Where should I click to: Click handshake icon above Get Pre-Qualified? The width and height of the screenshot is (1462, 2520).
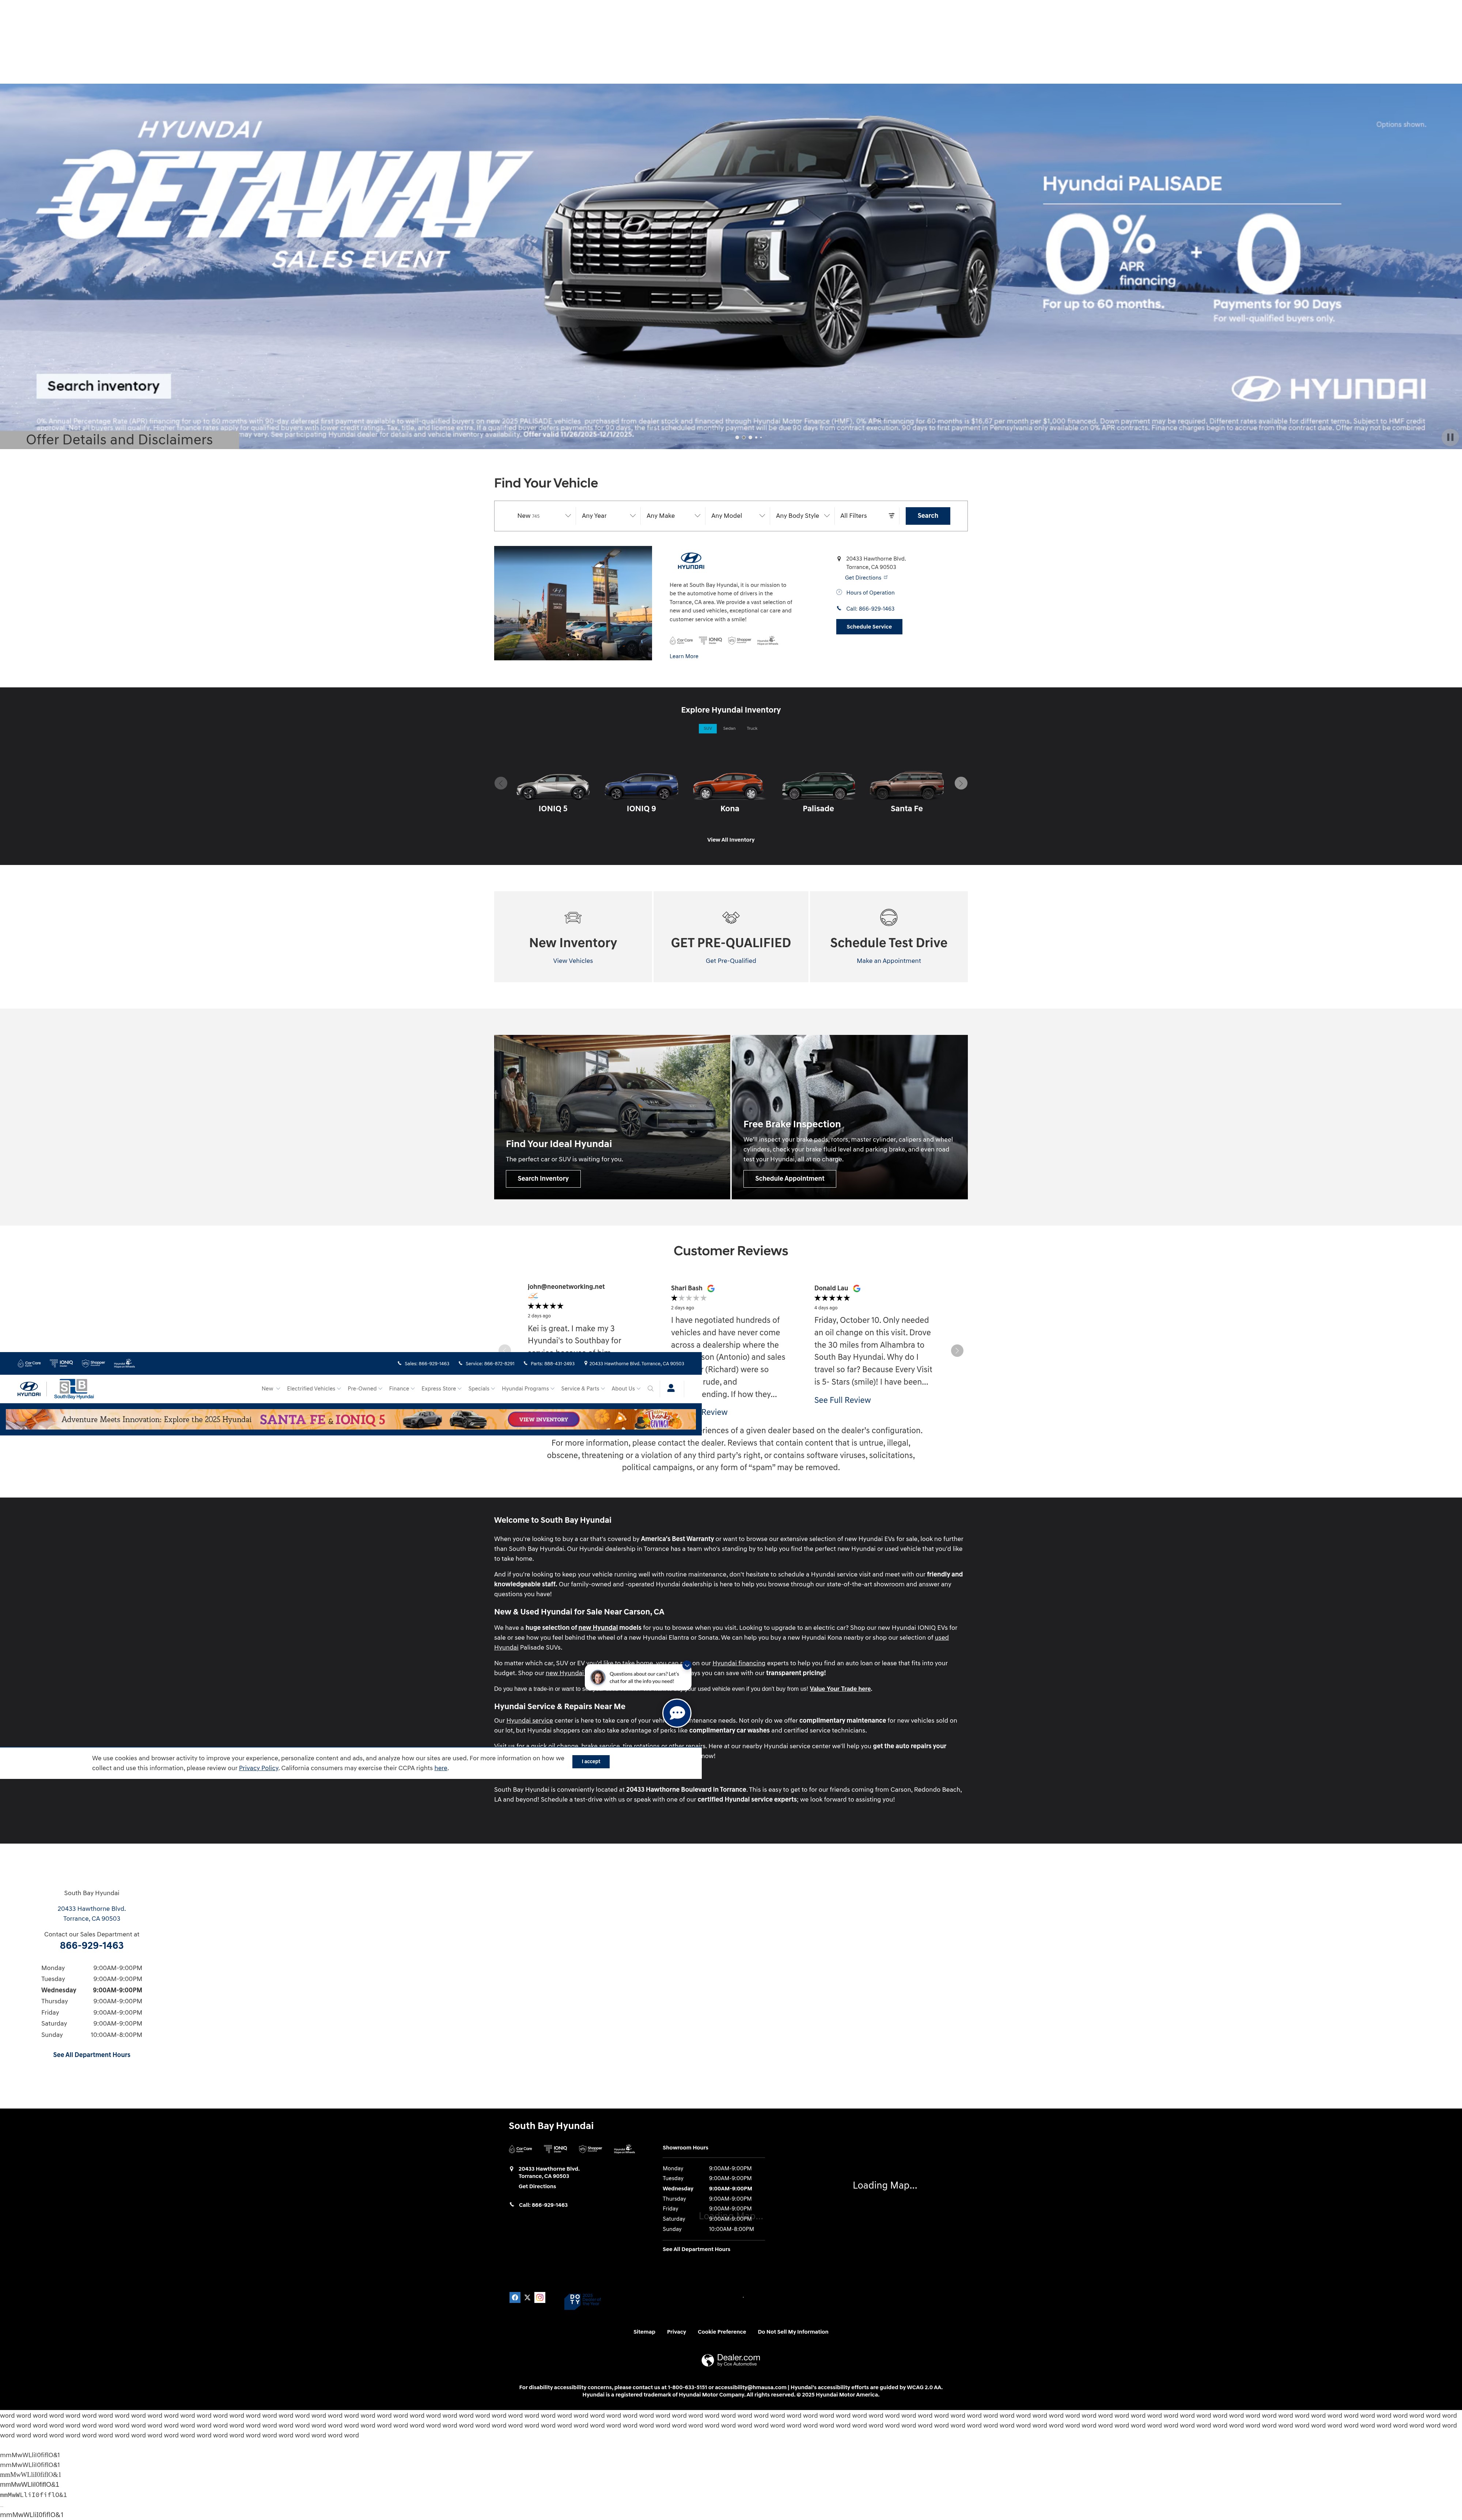(731, 917)
